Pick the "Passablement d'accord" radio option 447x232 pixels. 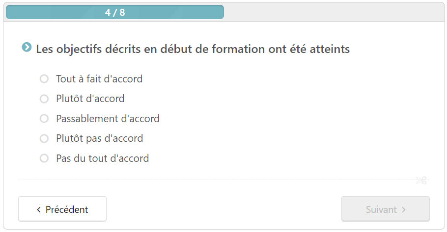pos(44,118)
